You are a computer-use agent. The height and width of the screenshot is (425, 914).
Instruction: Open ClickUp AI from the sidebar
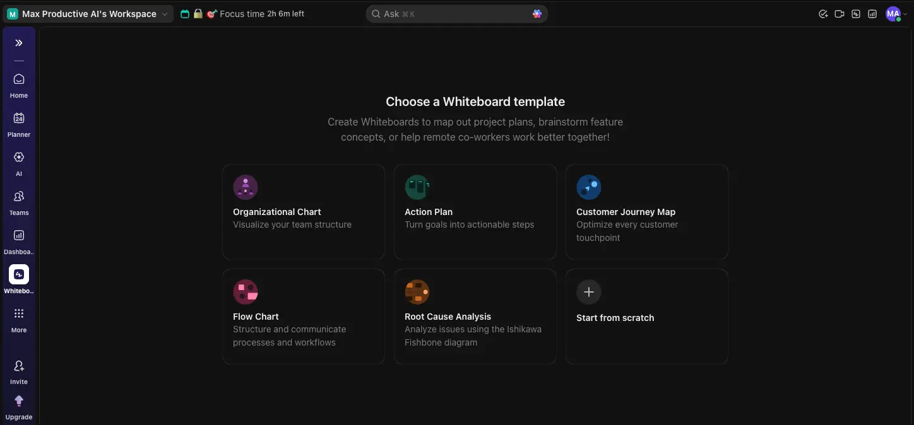18,162
